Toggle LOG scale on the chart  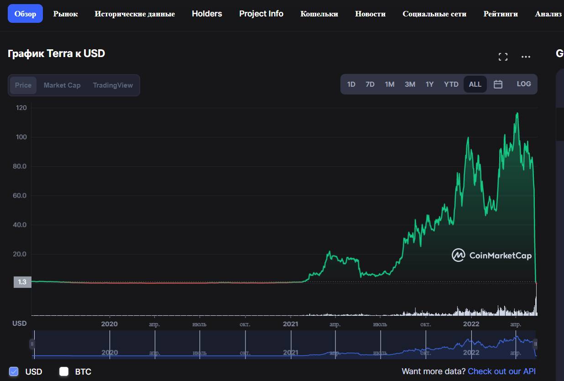point(523,84)
